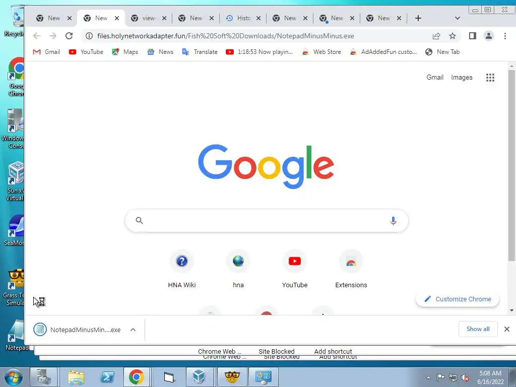Bookmark this tab with star icon
Screen dimensions: 516x387
click(x=453, y=36)
